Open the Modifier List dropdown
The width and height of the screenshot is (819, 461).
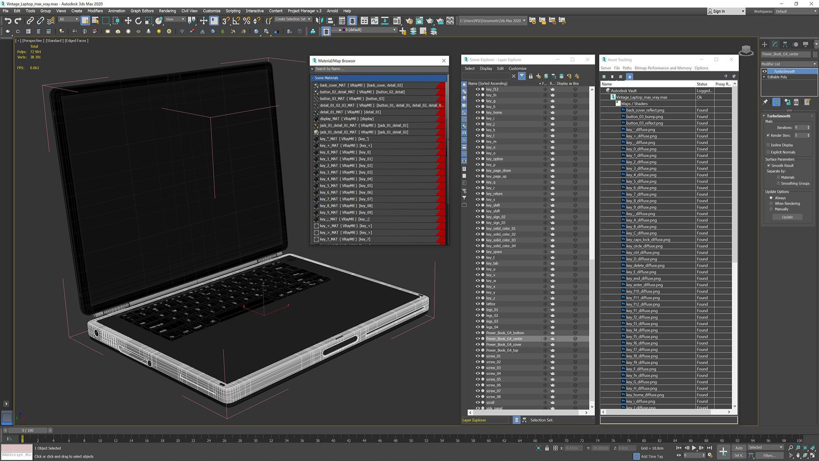789,64
